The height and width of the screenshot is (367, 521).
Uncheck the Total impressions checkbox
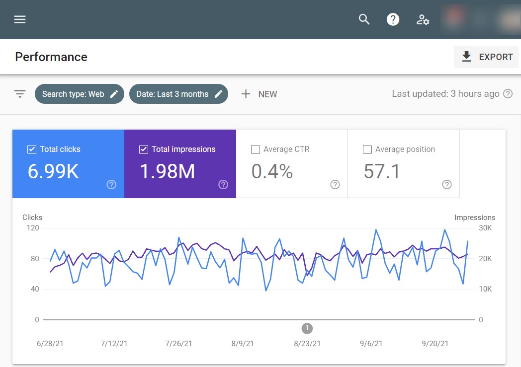tap(144, 149)
